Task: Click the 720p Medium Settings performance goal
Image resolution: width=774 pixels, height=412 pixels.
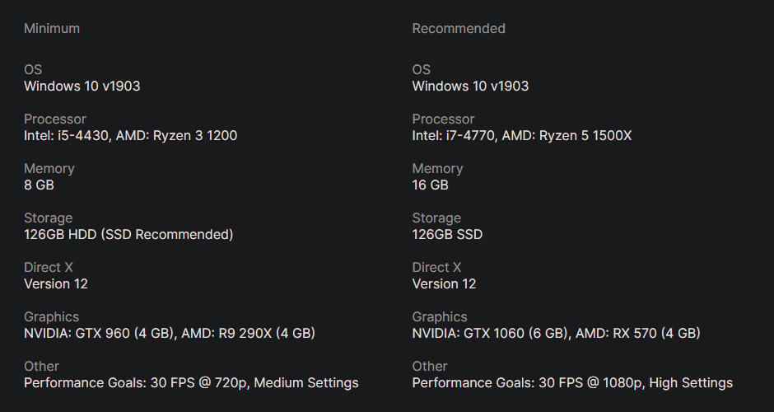Action: (x=191, y=382)
